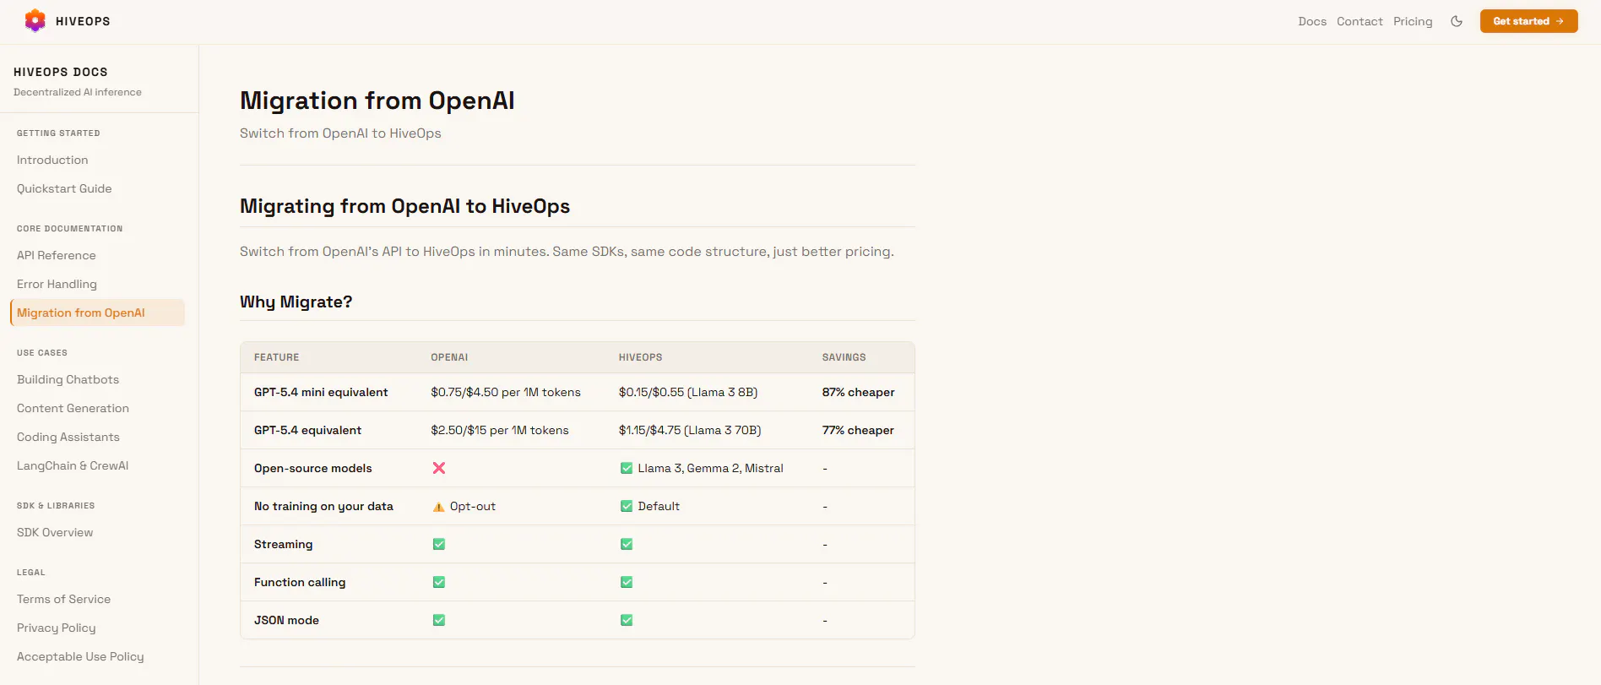This screenshot has height=685, width=1601.
Task: Open the Contact page link
Action: (x=1359, y=21)
